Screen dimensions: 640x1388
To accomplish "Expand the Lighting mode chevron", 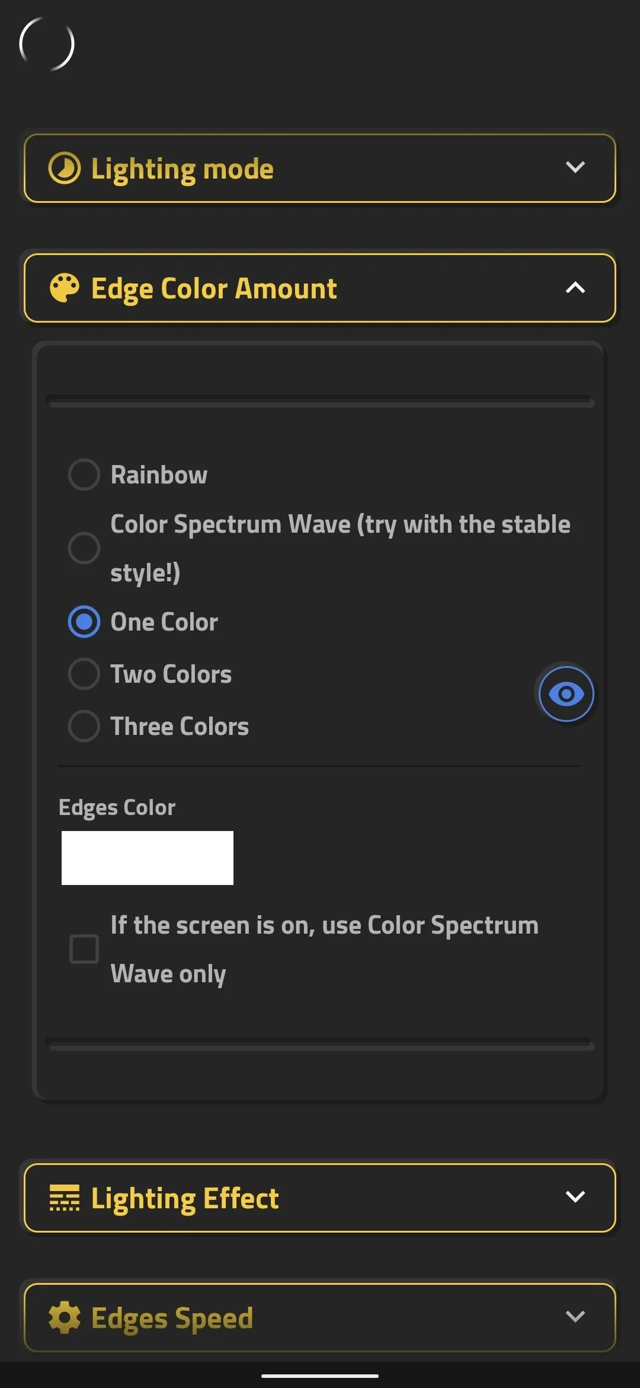I will coord(575,167).
